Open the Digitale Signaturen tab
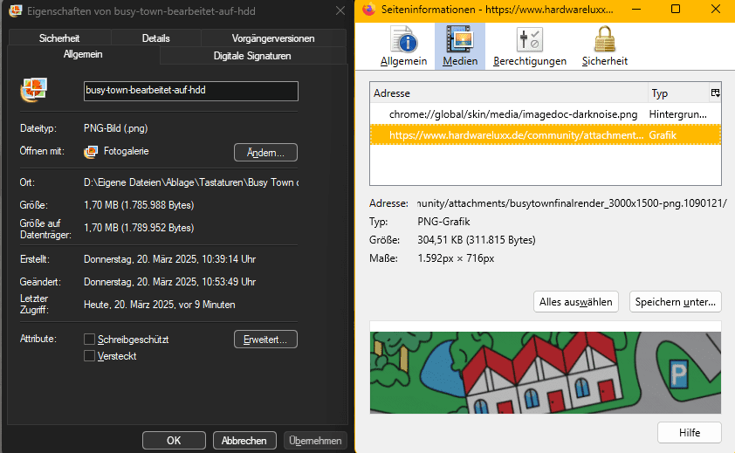The width and height of the screenshot is (735, 453). coord(252,56)
